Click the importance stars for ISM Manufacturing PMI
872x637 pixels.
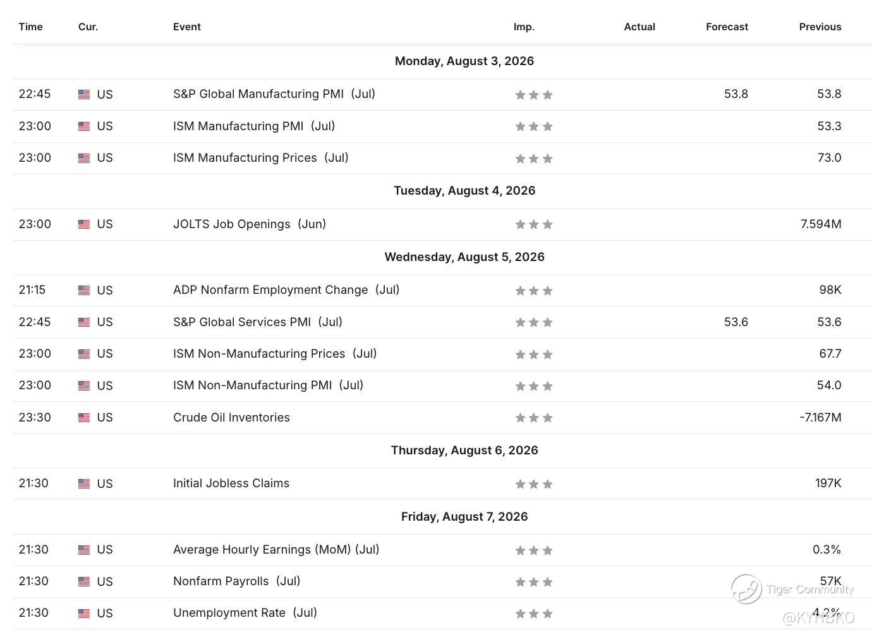click(534, 126)
